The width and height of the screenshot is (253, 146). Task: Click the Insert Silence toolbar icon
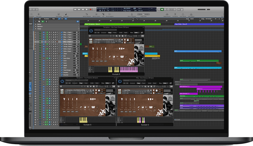191,15
